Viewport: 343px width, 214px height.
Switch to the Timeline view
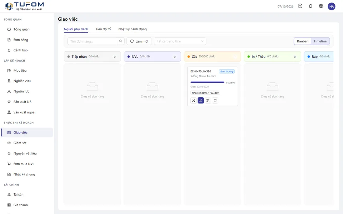click(x=320, y=41)
